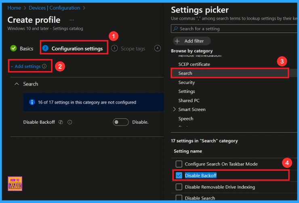Select the Smart Screen category label
The height and width of the screenshot is (203, 299).
(192, 110)
